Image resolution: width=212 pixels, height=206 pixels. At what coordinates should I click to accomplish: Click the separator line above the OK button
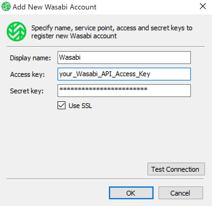pos(106,179)
